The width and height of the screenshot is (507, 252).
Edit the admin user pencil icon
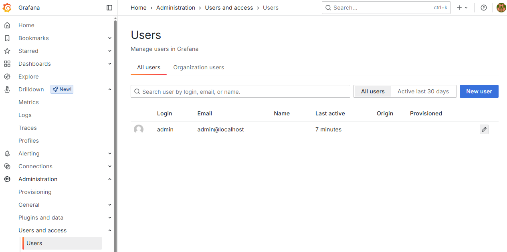pos(484,129)
